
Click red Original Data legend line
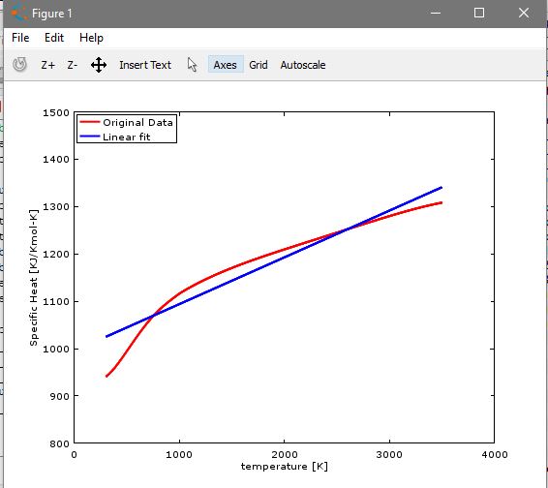90,122
